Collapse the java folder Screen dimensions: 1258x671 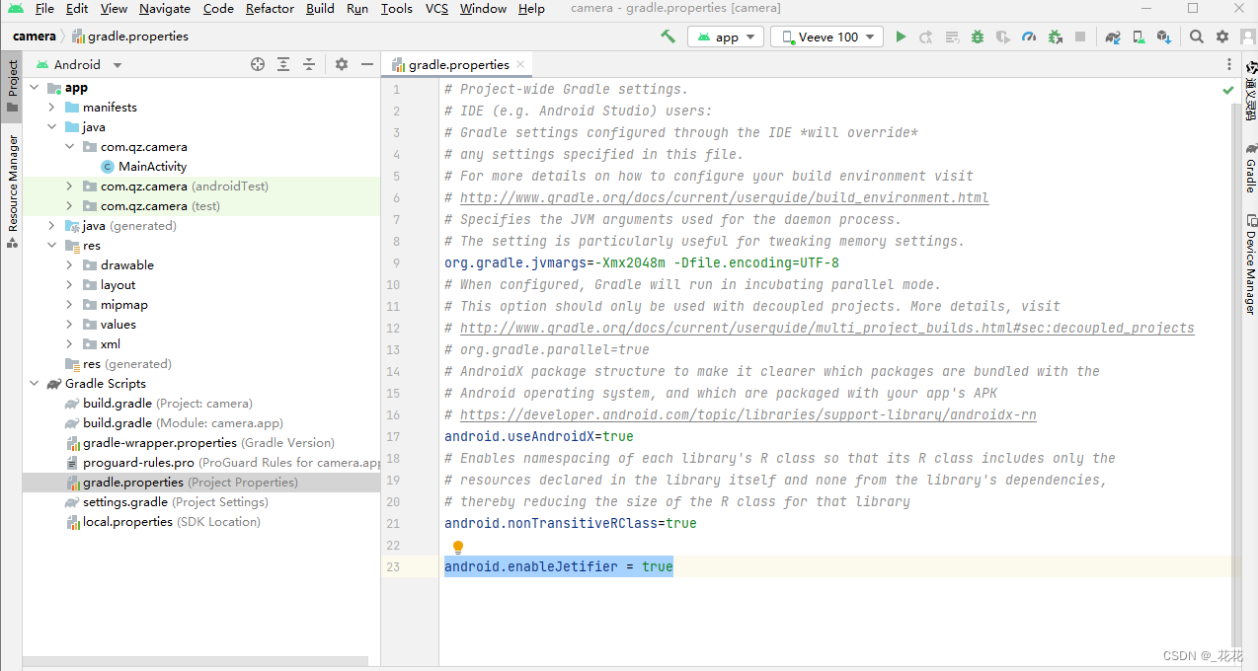tap(51, 127)
